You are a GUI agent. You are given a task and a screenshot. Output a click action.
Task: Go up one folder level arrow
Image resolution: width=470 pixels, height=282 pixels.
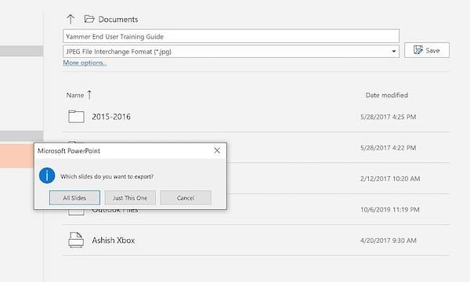(70, 19)
